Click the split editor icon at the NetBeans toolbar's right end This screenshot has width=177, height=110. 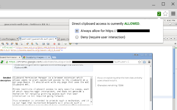click(x=175, y=44)
